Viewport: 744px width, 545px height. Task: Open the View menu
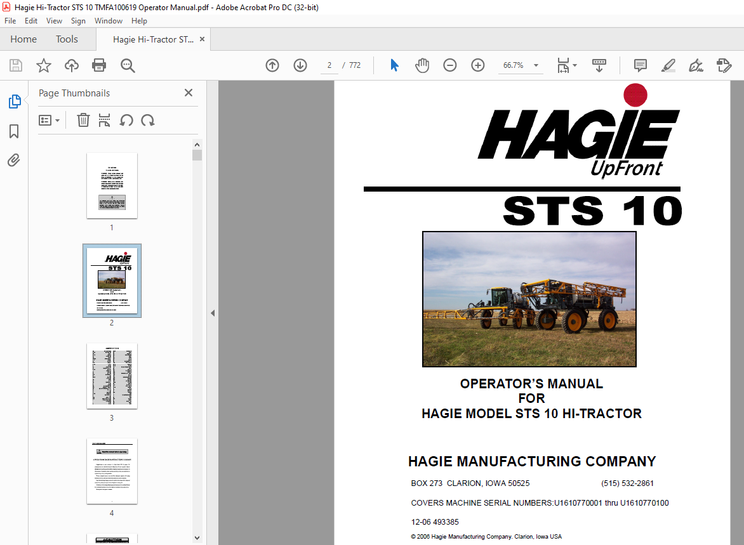pos(54,21)
